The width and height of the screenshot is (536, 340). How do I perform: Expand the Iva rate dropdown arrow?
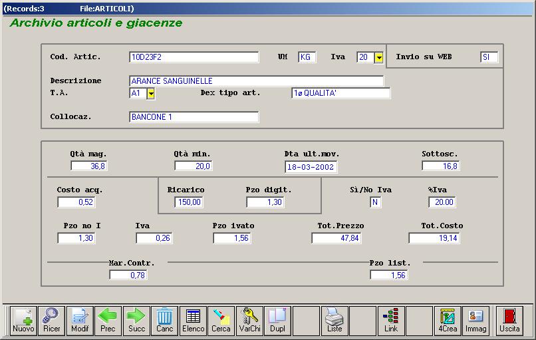379,57
